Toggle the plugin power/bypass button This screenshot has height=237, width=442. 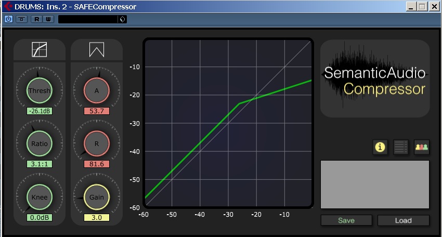[8, 19]
